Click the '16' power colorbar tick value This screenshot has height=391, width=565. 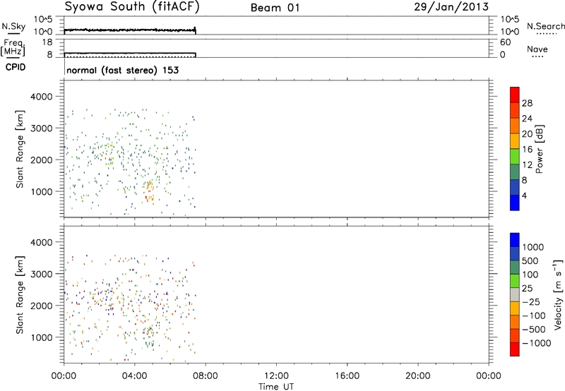coord(527,150)
